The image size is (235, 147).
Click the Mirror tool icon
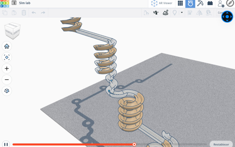coord(199,13)
